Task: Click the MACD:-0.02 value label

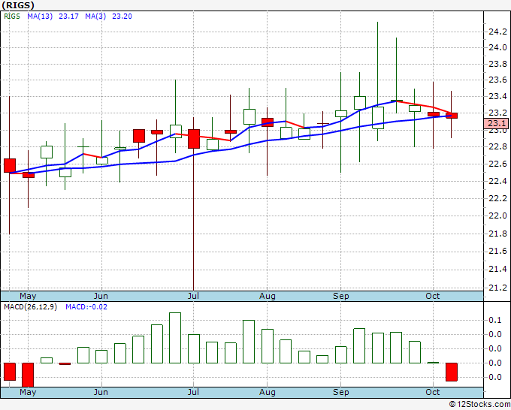Action: (87, 307)
